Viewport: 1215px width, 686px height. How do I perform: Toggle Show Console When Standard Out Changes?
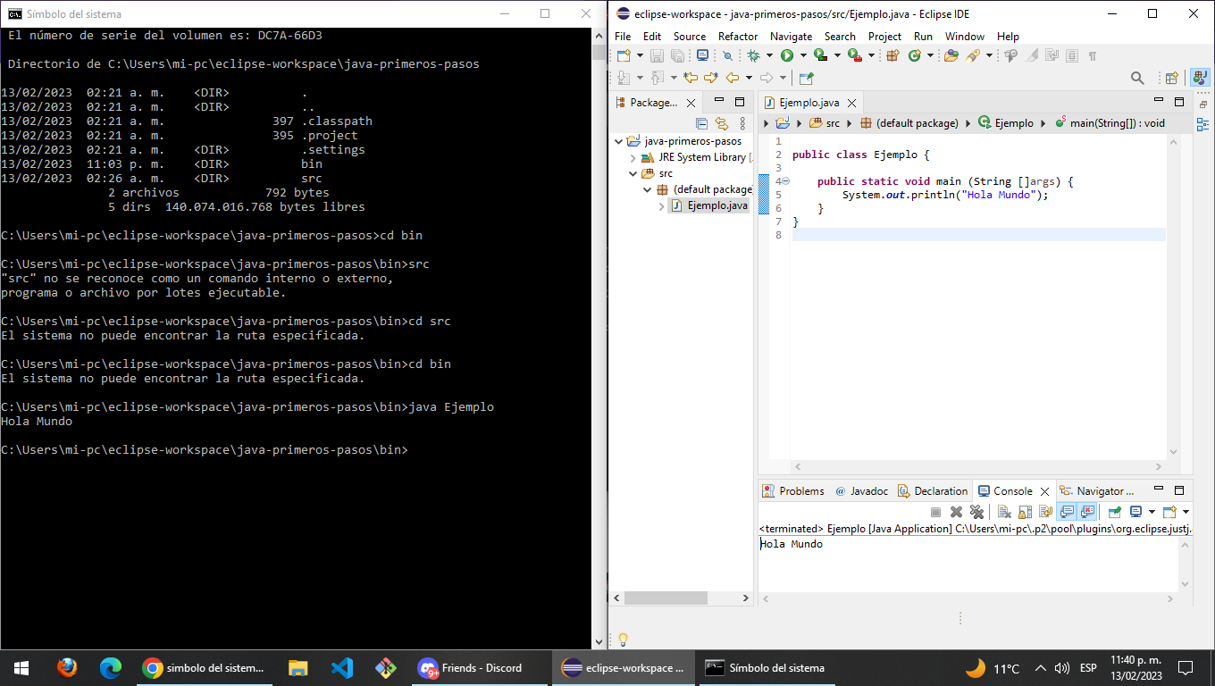pos(1067,512)
